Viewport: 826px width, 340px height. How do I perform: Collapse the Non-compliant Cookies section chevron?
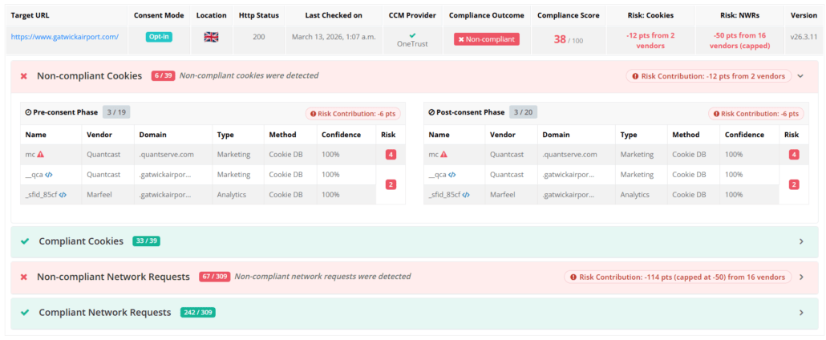click(x=800, y=76)
